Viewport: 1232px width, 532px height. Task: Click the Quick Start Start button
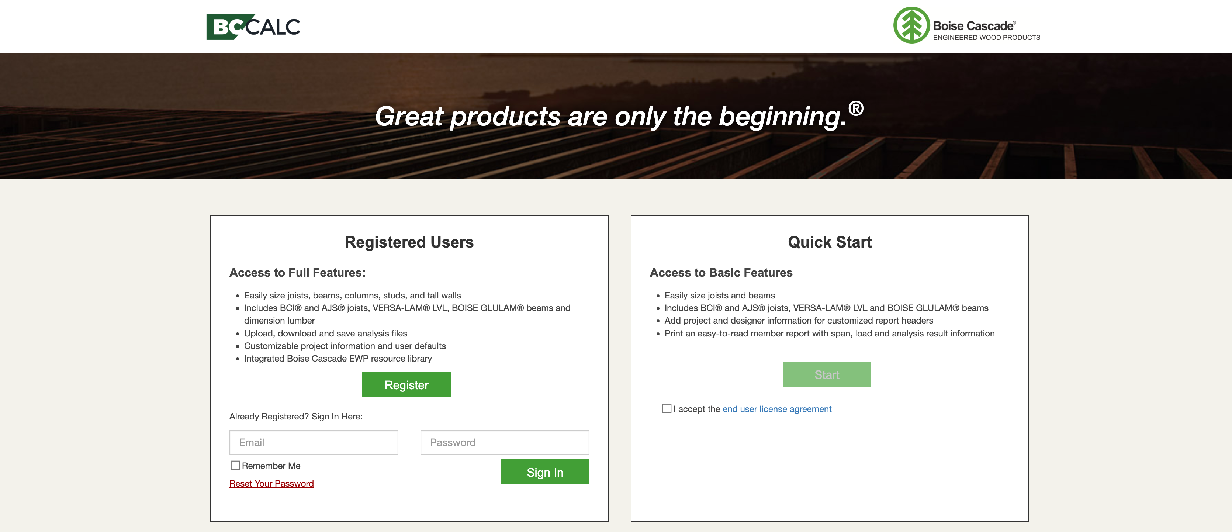click(x=826, y=374)
